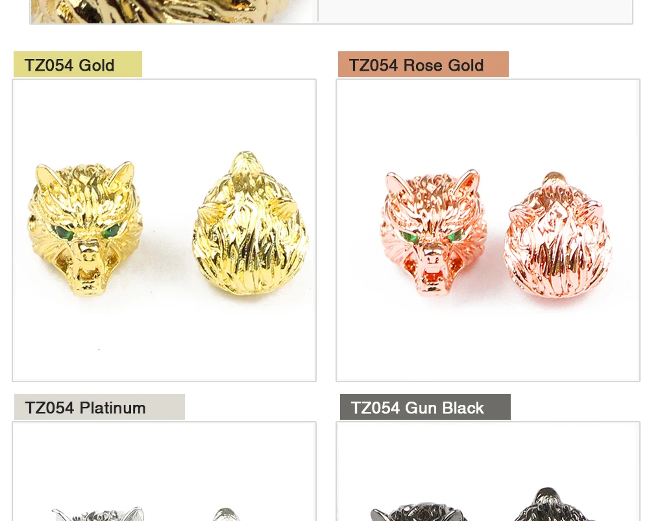Click the dark gray Gun Black swatch
This screenshot has height=521, width=649.
click(425, 407)
